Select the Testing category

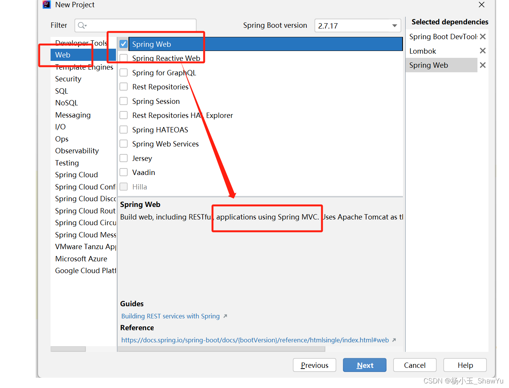click(67, 163)
